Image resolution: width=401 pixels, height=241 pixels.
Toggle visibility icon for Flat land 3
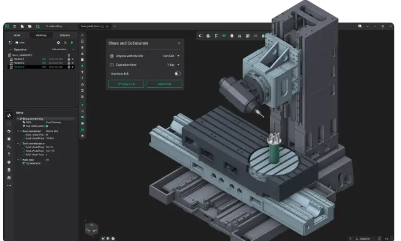(69, 67)
